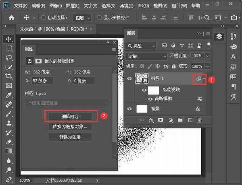The height and width of the screenshot is (185, 242).
Task: Select the Lasso tool
Action: pos(9,58)
